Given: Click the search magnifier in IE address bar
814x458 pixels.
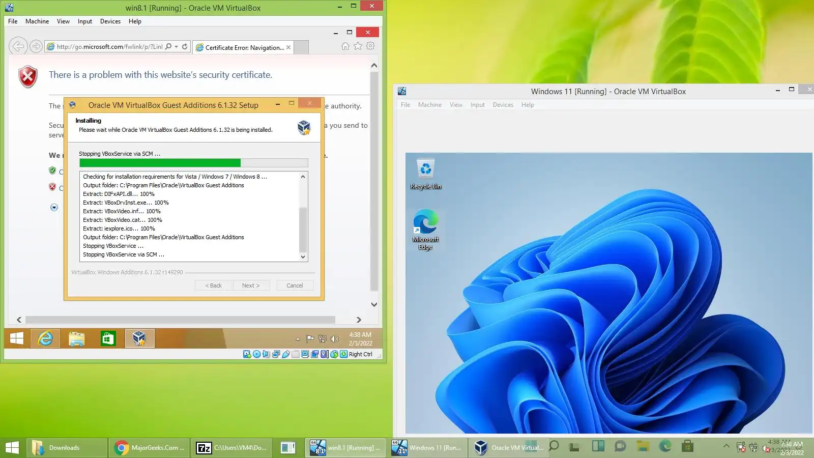Looking at the screenshot, I should click(168, 46).
